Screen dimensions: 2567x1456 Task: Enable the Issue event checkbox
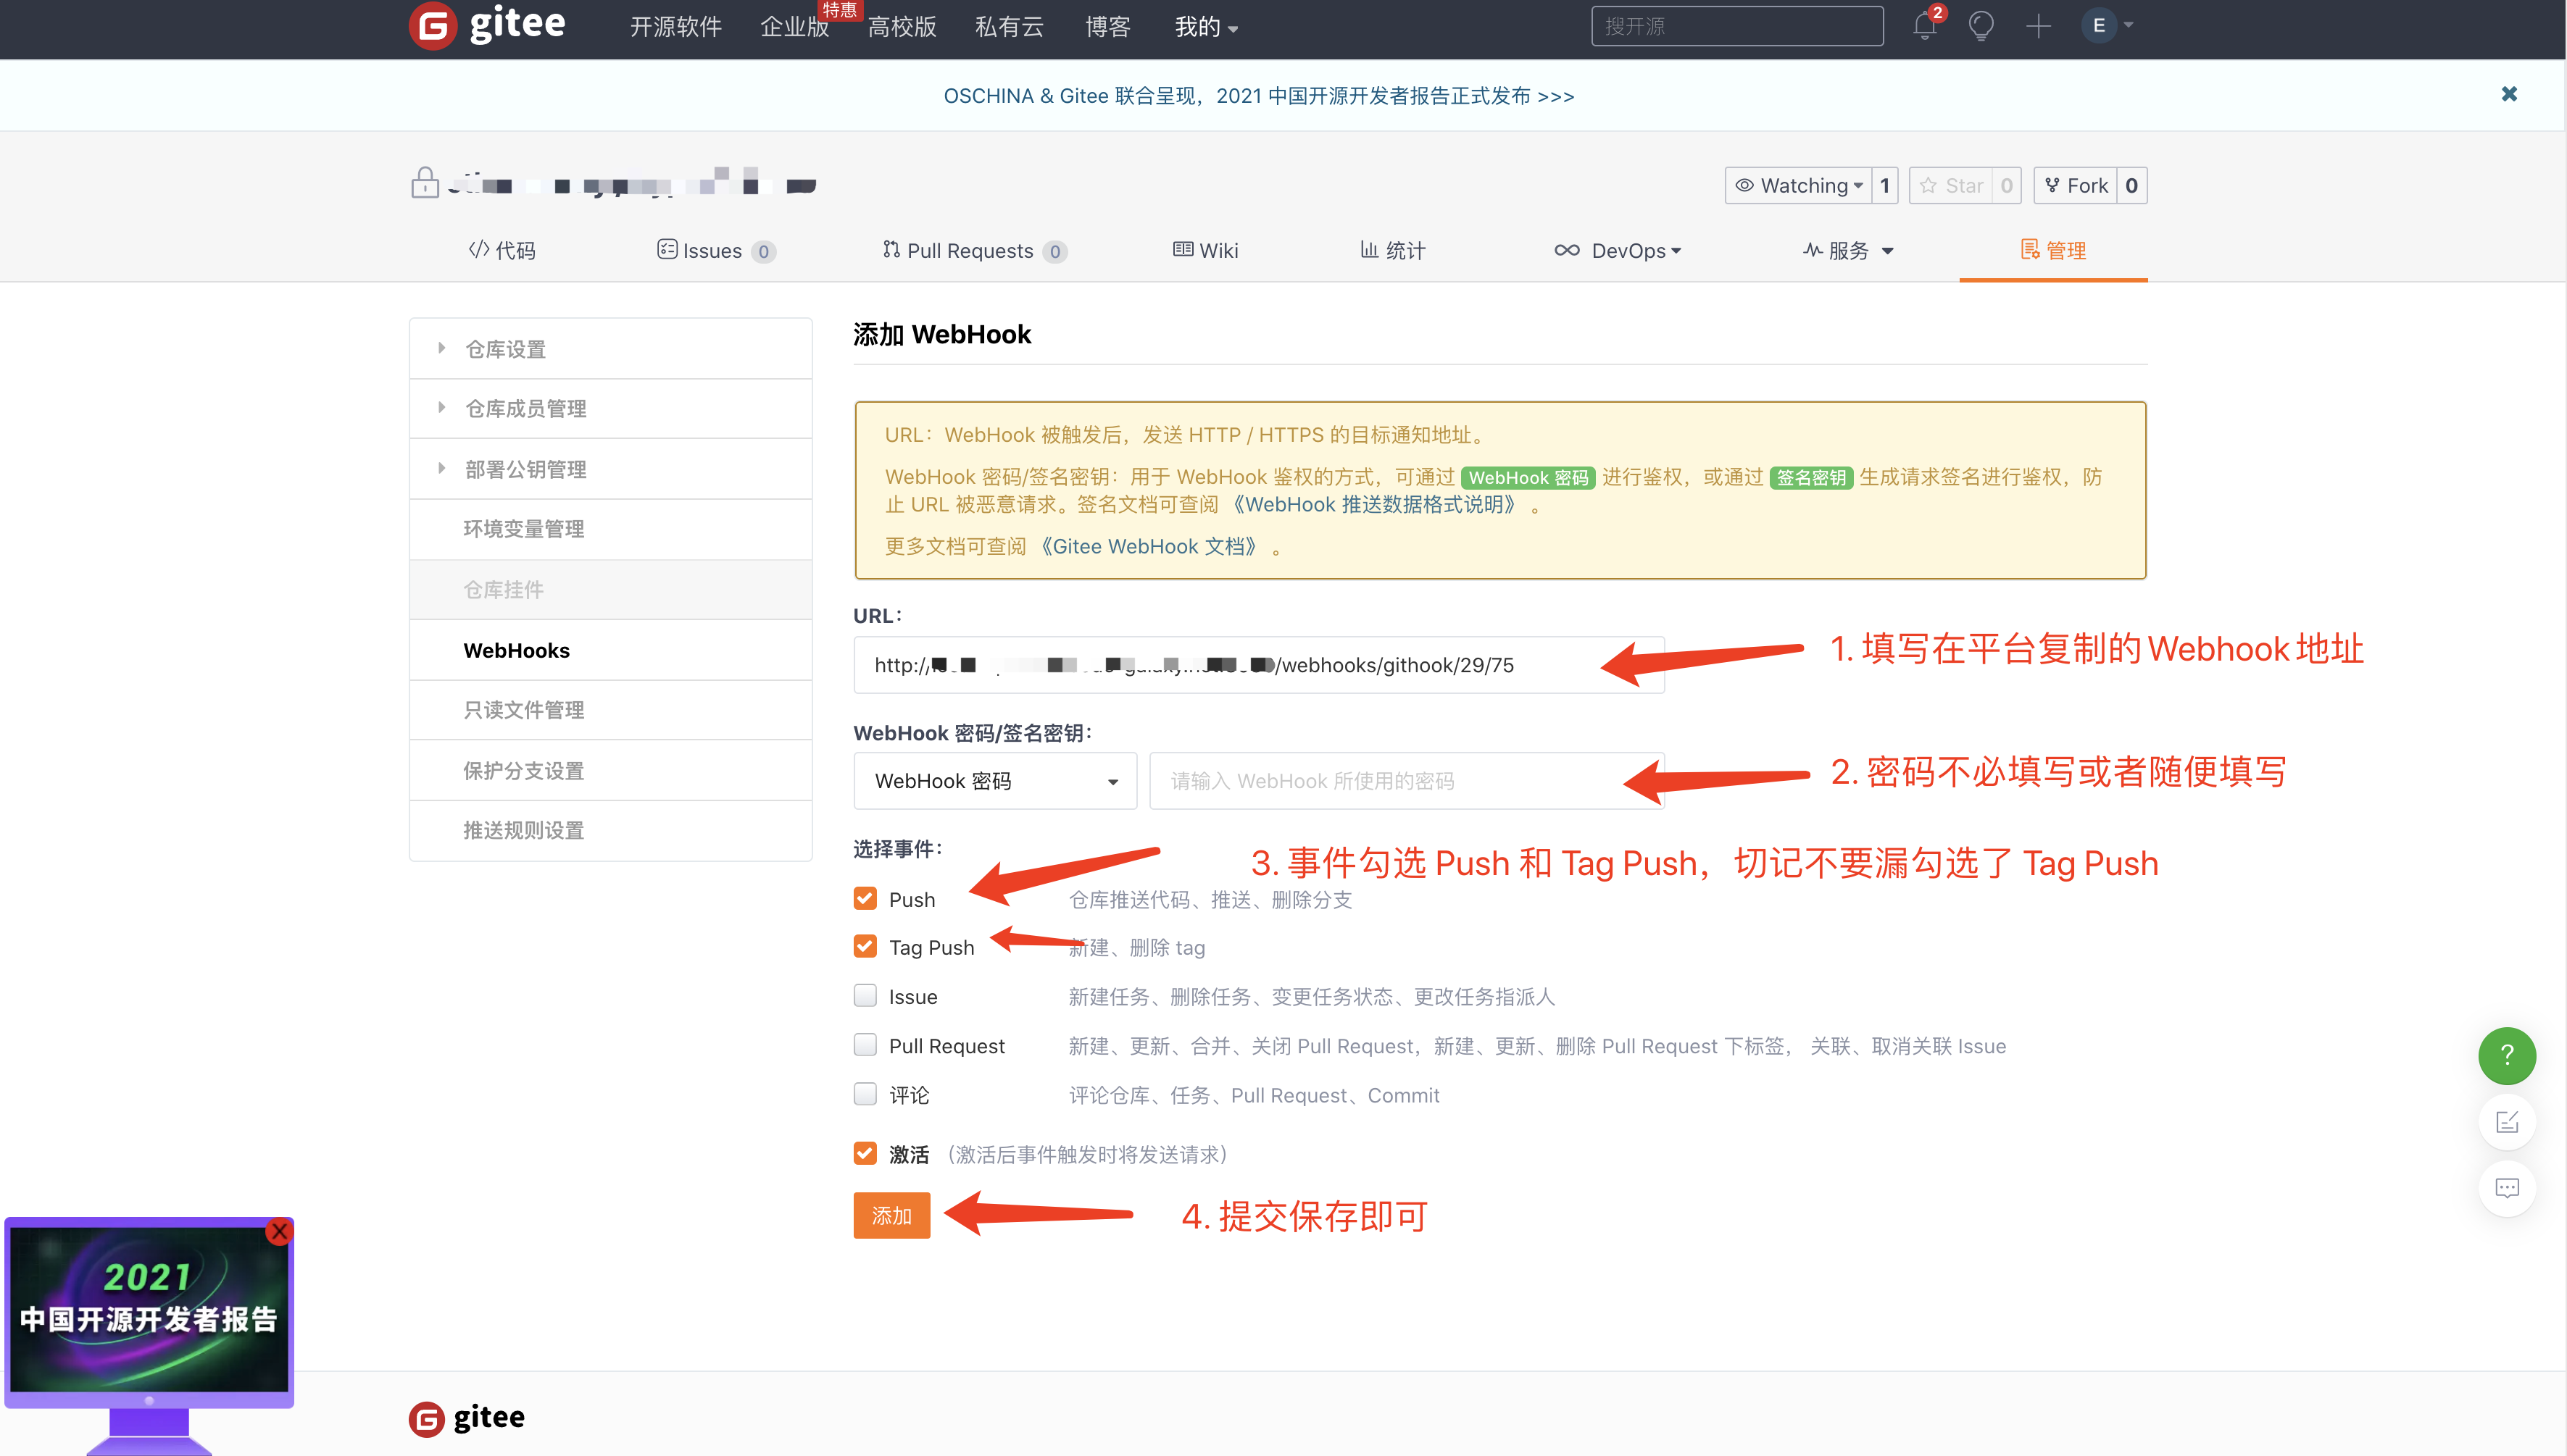coord(865,996)
